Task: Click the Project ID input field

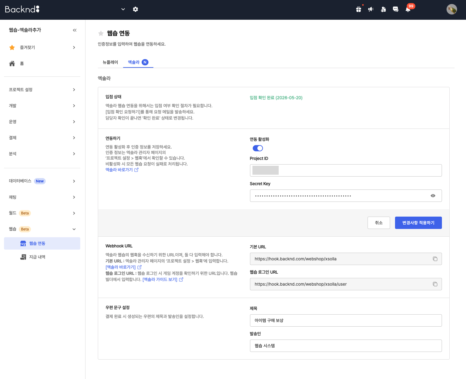Action: pyautogui.click(x=346, y=170)
